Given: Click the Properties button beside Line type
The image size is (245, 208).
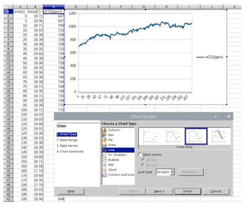Looking at the screenshot, I should pos(191,172).
